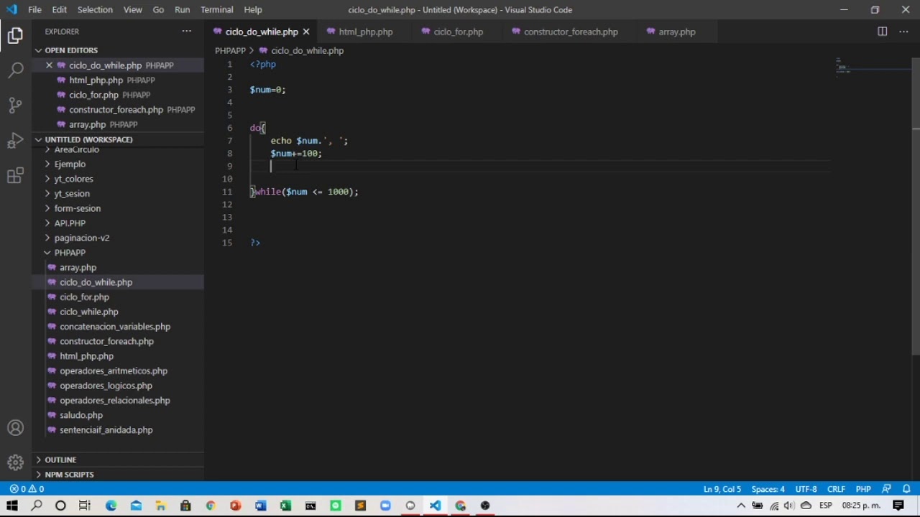Open Cortana circle on taskbar
The height and width of the screenshot is (517, 920).
coord(60,506)
